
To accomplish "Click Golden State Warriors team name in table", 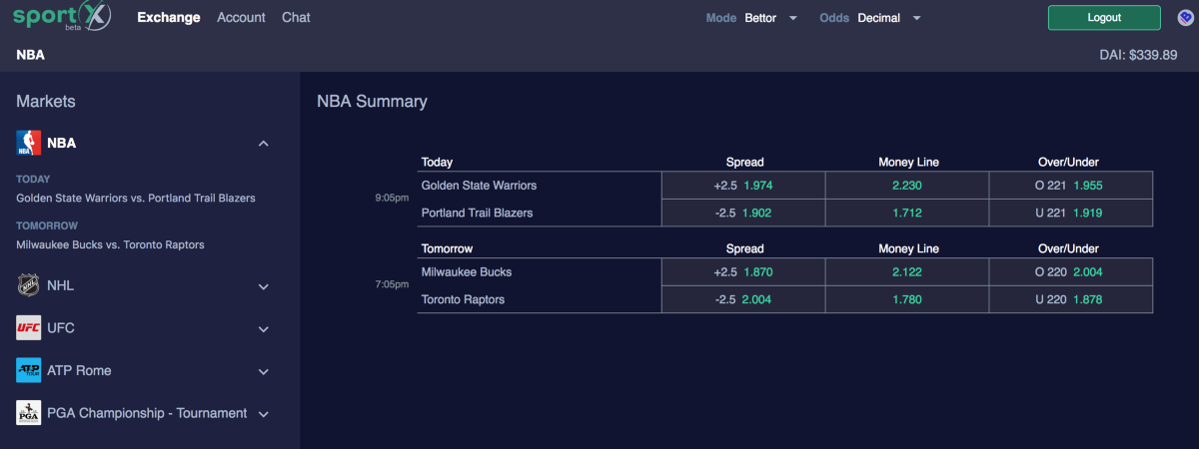I will [x=479, y=186].
